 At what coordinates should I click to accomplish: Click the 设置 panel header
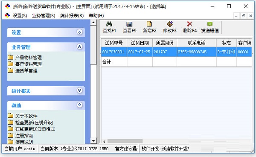click(46, 32)
